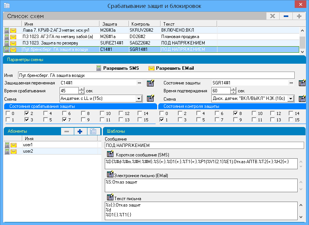The height and width of the screenshot is (225, 309).
Task: Select scheme ПЗ 1023. Защита по резерву
Action: pyautogui.click(x=151, y=43)
